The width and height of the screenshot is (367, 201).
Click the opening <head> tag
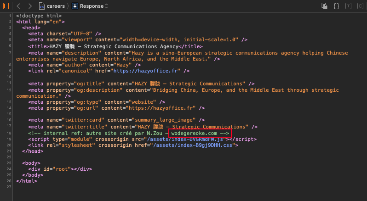31,28
